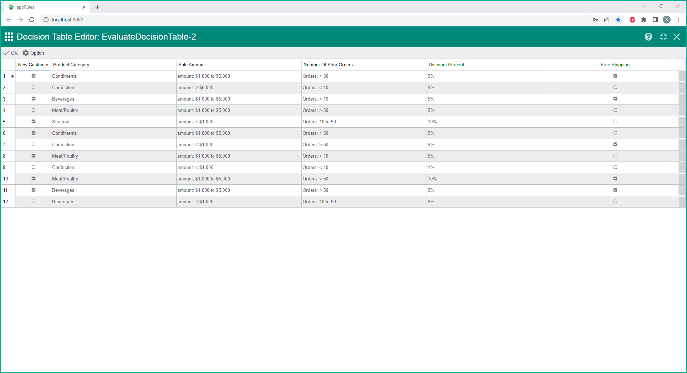This screenshot has width=687, height=373.
Task: Click the Discount Percent column header
Action: coord(489,65)
